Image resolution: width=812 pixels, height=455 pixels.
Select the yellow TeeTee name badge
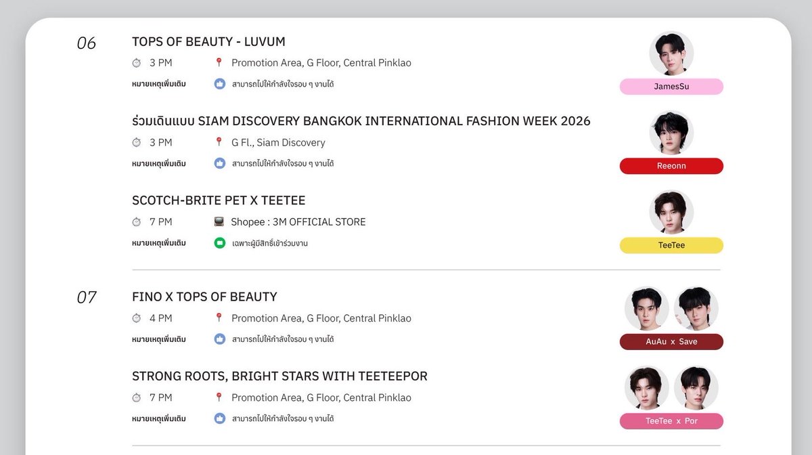[x=671, y=245]
